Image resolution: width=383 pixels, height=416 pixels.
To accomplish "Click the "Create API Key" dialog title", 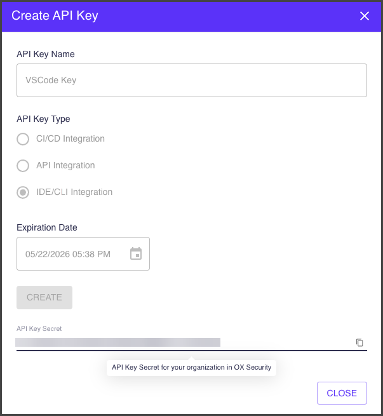I will pos(55,16).
